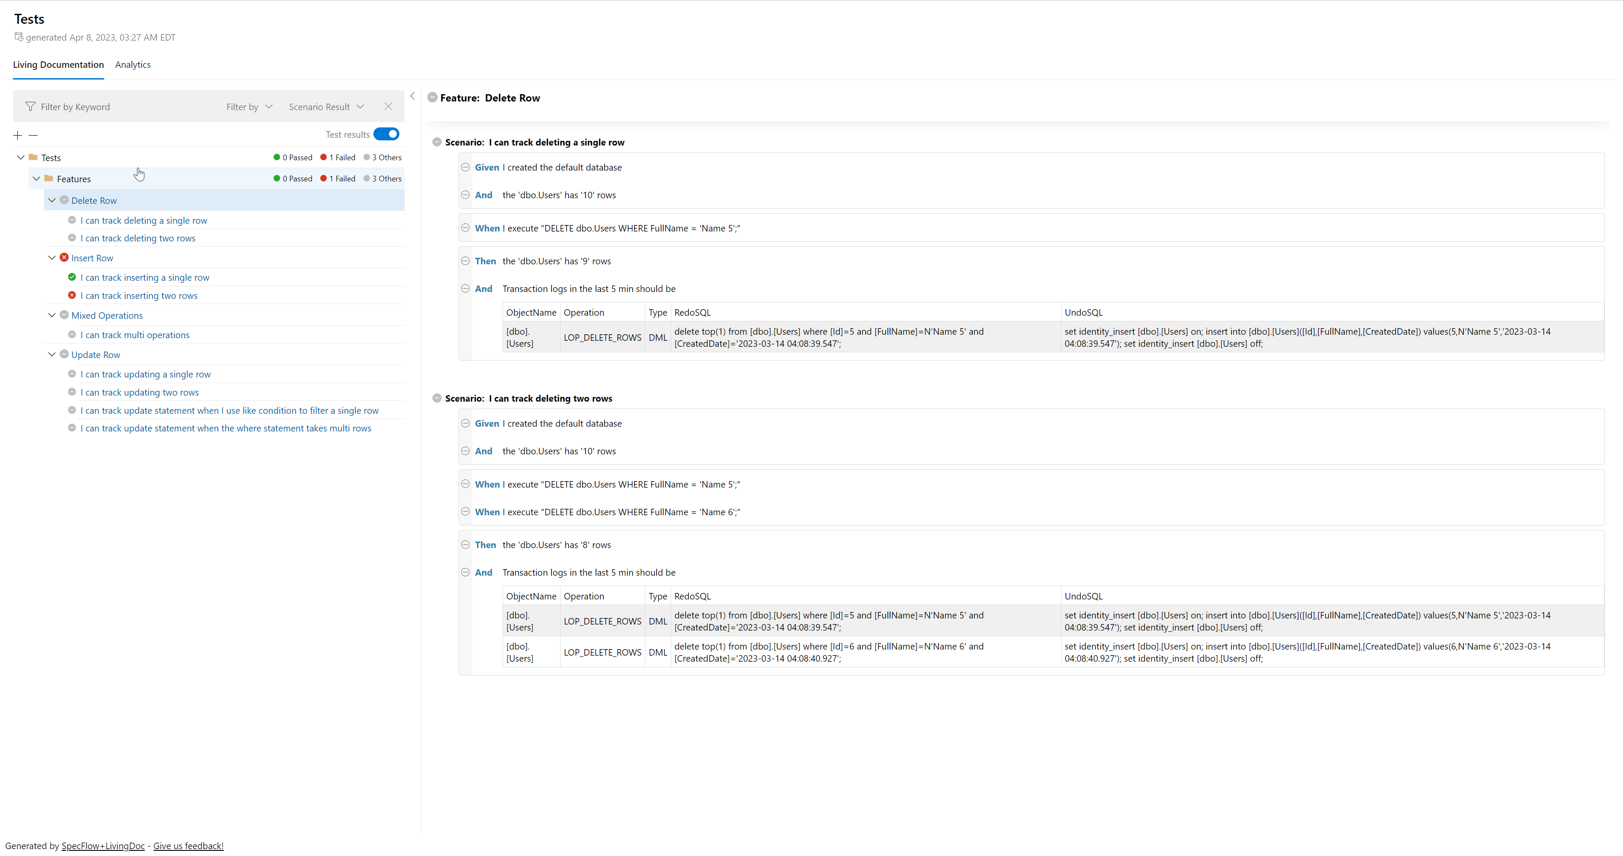Collapse the Feature: Delete Row section icon

pyautogui.click(x=432, y=98)
